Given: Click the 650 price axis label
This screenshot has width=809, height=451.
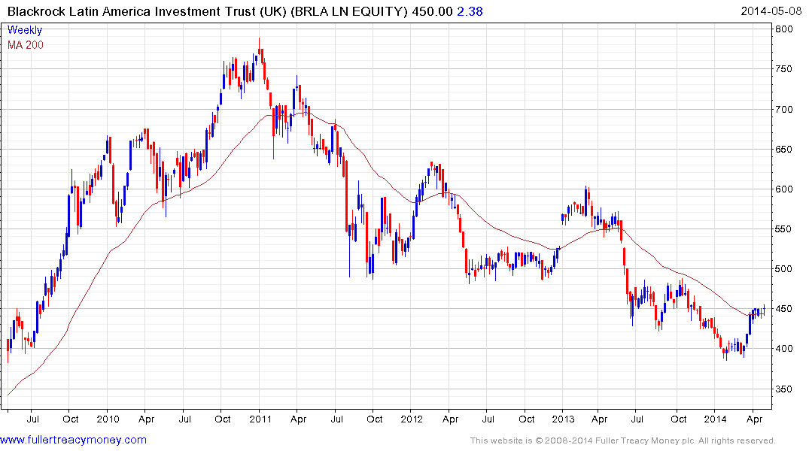Looking at the screenshot, I should [x=783, y=150].
